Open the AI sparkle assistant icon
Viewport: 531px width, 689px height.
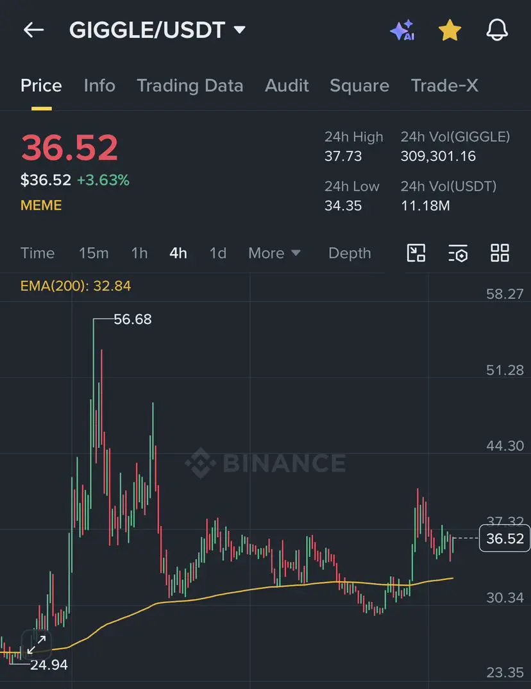click(x=402, y=30)
